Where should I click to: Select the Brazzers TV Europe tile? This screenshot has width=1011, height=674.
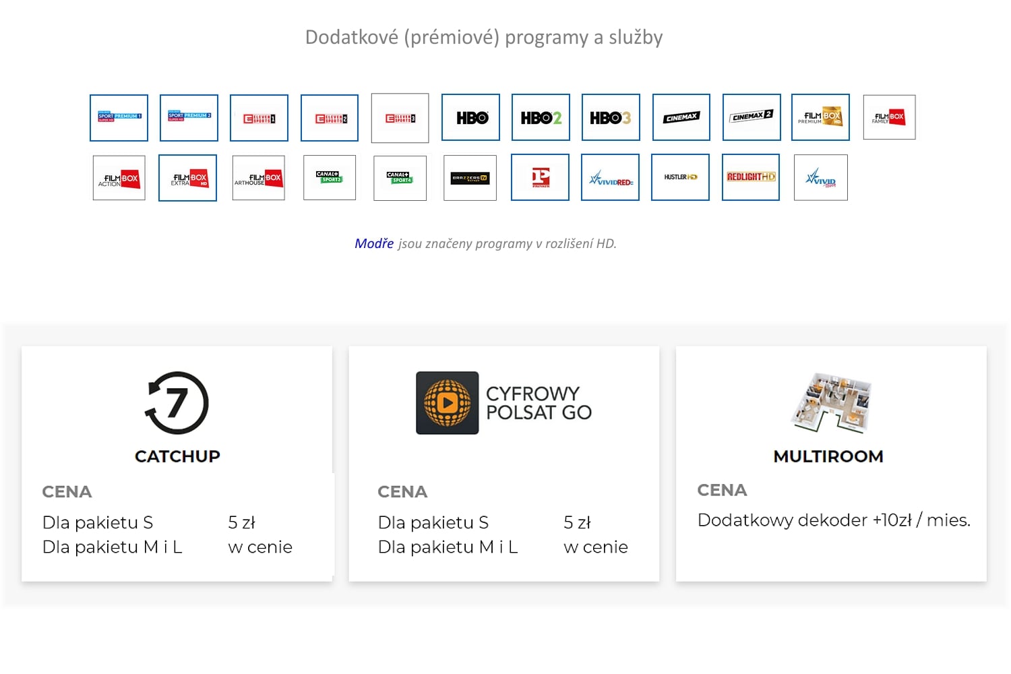click(470, 178)
